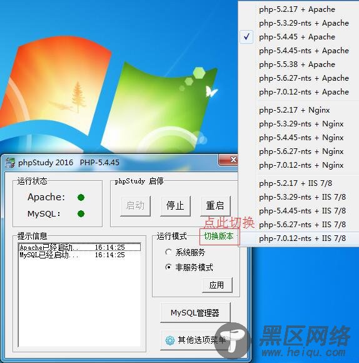The width and height of the screenshot is (359, 363).
Task: Click the Apache green status indicator
Action: click(x=81, y=198)
